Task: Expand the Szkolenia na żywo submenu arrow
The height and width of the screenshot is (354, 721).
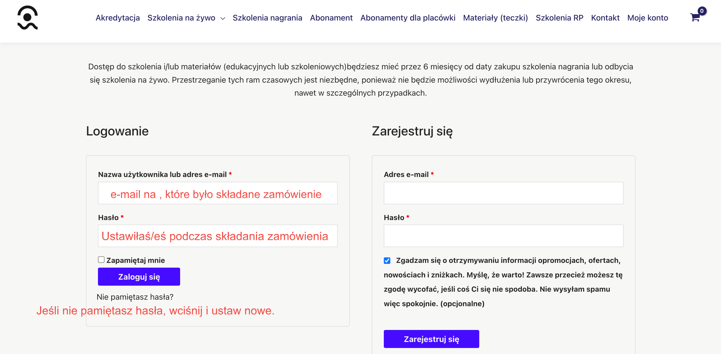Action: [x=223, y=19]
